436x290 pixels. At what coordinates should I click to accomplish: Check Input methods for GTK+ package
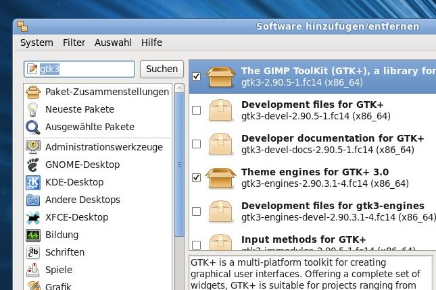pyautogui.click(x=196, y=245)
